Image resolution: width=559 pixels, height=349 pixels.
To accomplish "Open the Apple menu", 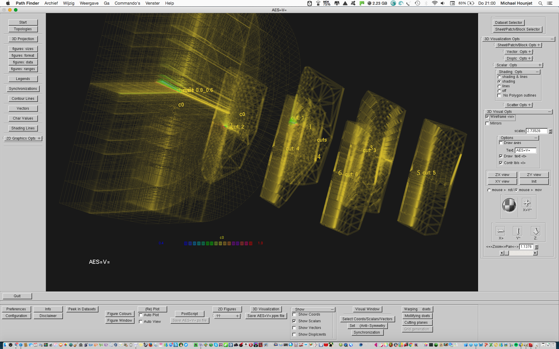I will click(8, 3).
